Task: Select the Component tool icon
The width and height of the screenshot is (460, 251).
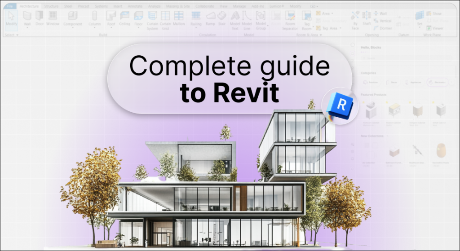Action: click(x=72, y=15)
